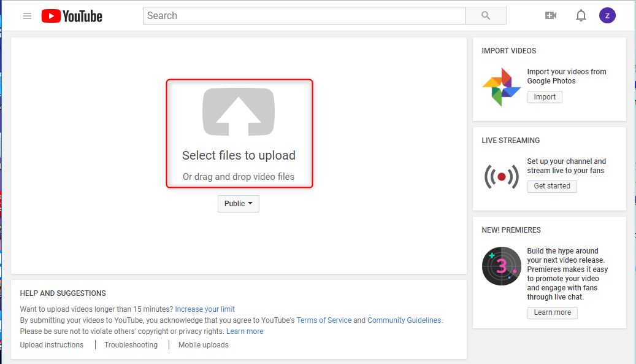Open the Mobile uploads link

tap(203, 345)
